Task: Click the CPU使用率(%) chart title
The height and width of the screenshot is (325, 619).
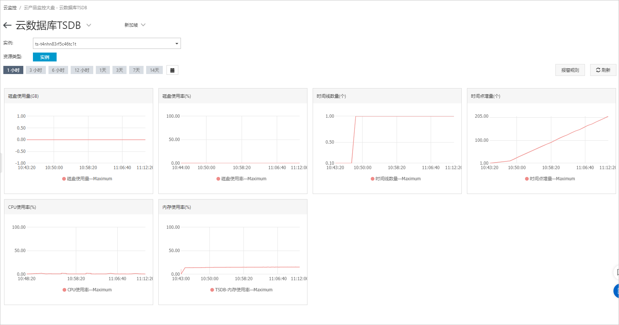Action: [x=22, y=207]
